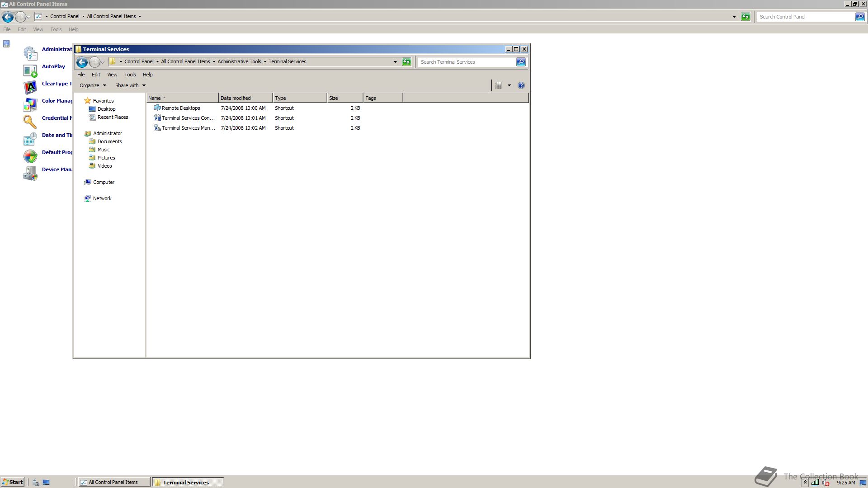868x488 pixels.
Task: Sort by Date modified column header
Action: click(x=245, y=98)
